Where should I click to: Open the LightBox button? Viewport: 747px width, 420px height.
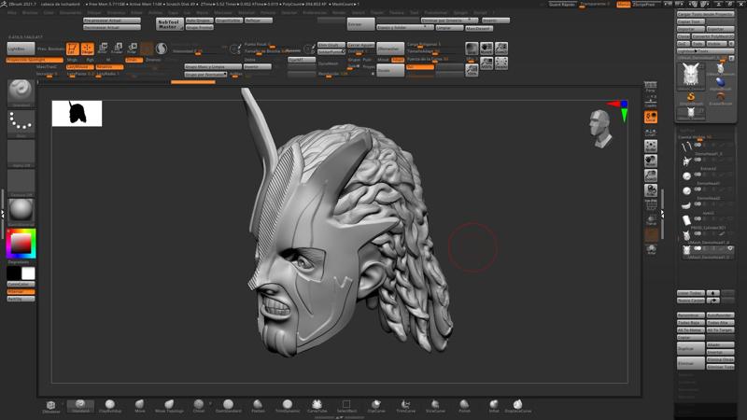[21, 49]
